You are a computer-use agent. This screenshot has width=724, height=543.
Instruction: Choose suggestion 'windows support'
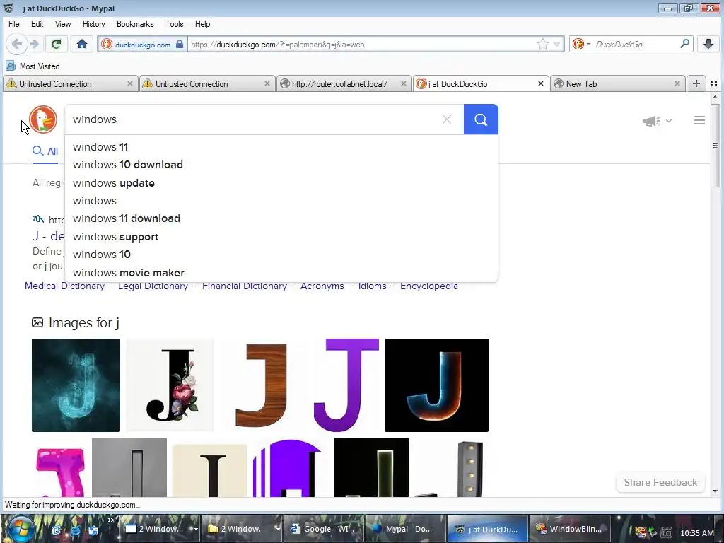coord(281,236)
